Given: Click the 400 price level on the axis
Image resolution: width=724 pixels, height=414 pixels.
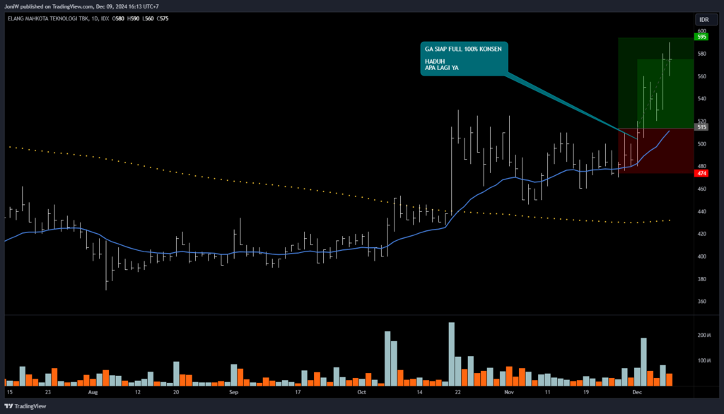Looking at the screenshot, I should tap(701, 256).
